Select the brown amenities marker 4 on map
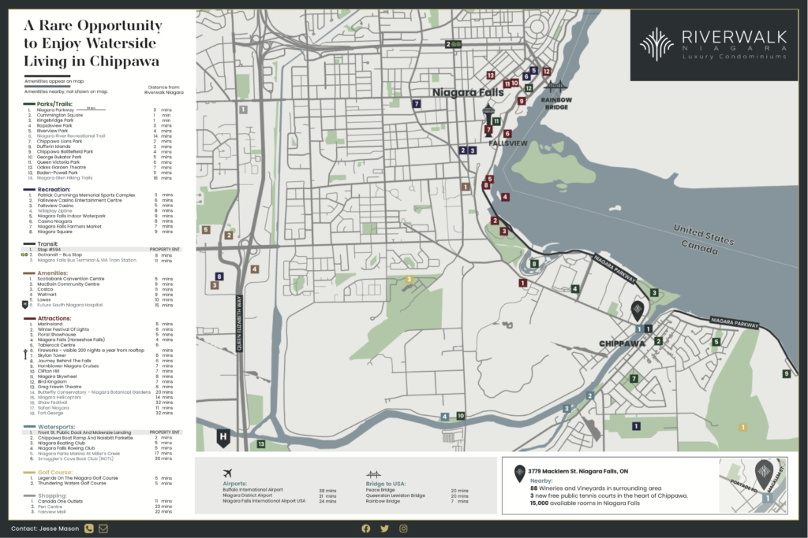Image resolution: width=808 pixels, height=538 pixels. (x=254, y=269)
